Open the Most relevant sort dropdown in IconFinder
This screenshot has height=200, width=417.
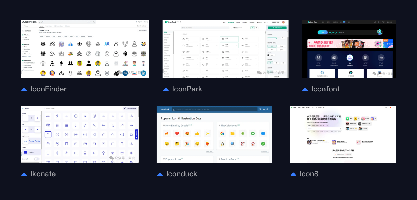click(143, 30)
